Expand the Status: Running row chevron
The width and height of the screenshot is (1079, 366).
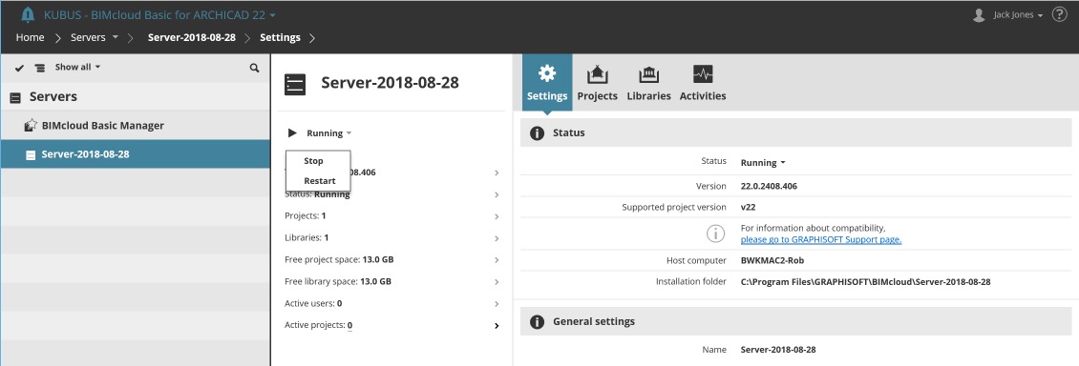[x=497, y=195]
